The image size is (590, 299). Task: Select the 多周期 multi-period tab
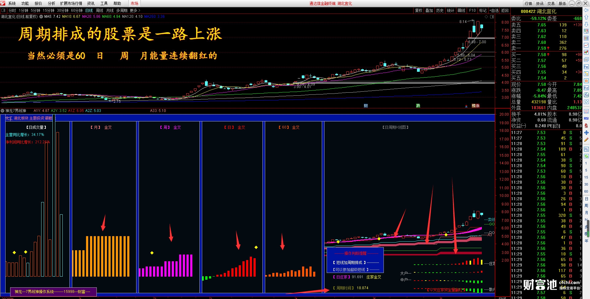122,10
